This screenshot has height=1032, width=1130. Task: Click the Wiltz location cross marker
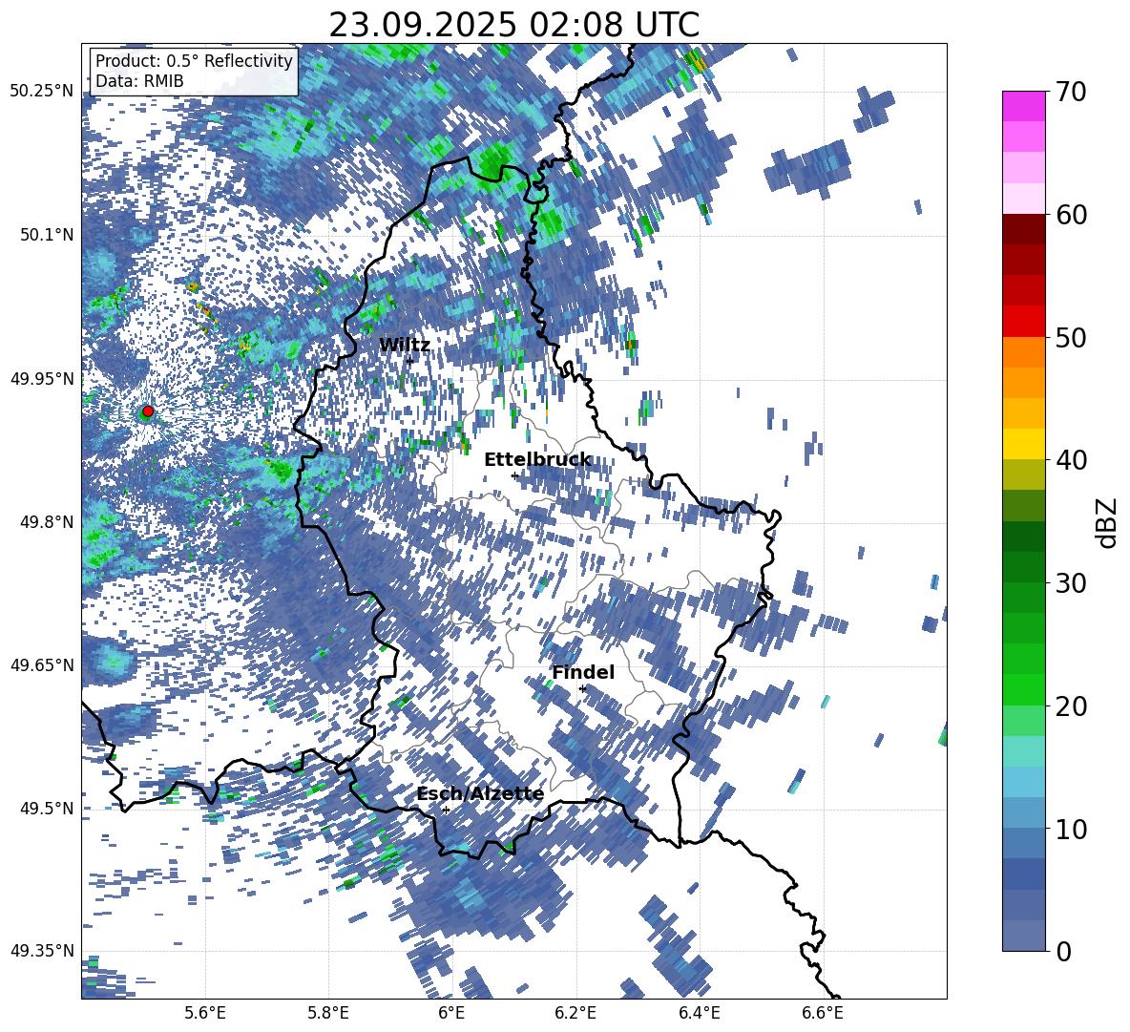coord(410,361)
